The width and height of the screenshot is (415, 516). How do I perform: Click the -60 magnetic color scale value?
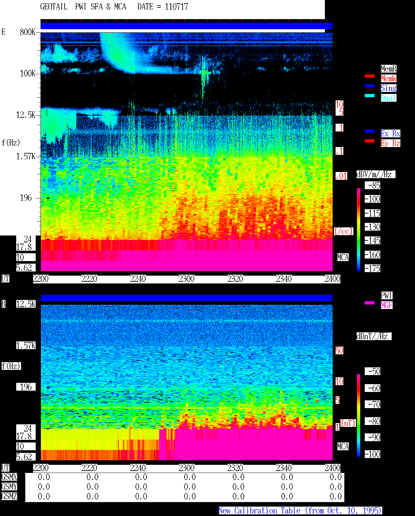(373, 388)
